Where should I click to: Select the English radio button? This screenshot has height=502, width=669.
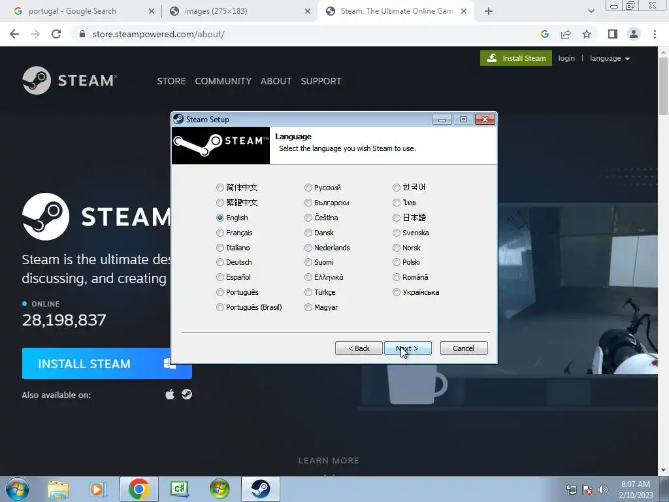click(x=220, y=218)
